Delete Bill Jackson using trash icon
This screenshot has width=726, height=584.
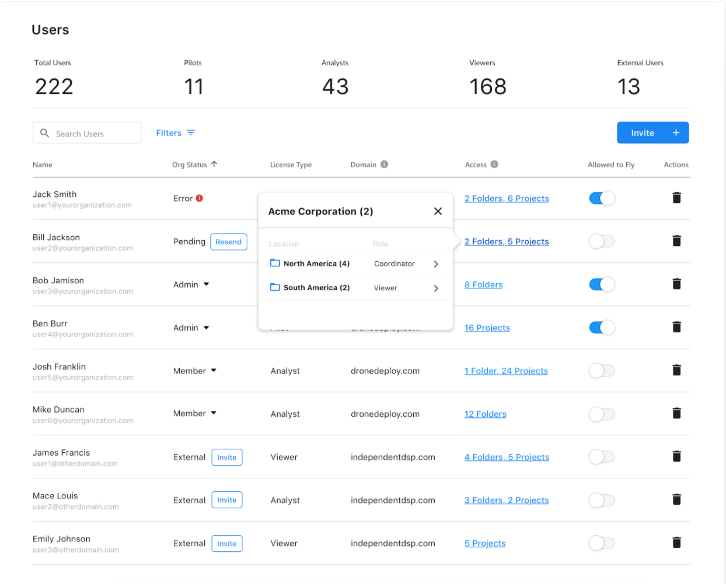(676, 241)
